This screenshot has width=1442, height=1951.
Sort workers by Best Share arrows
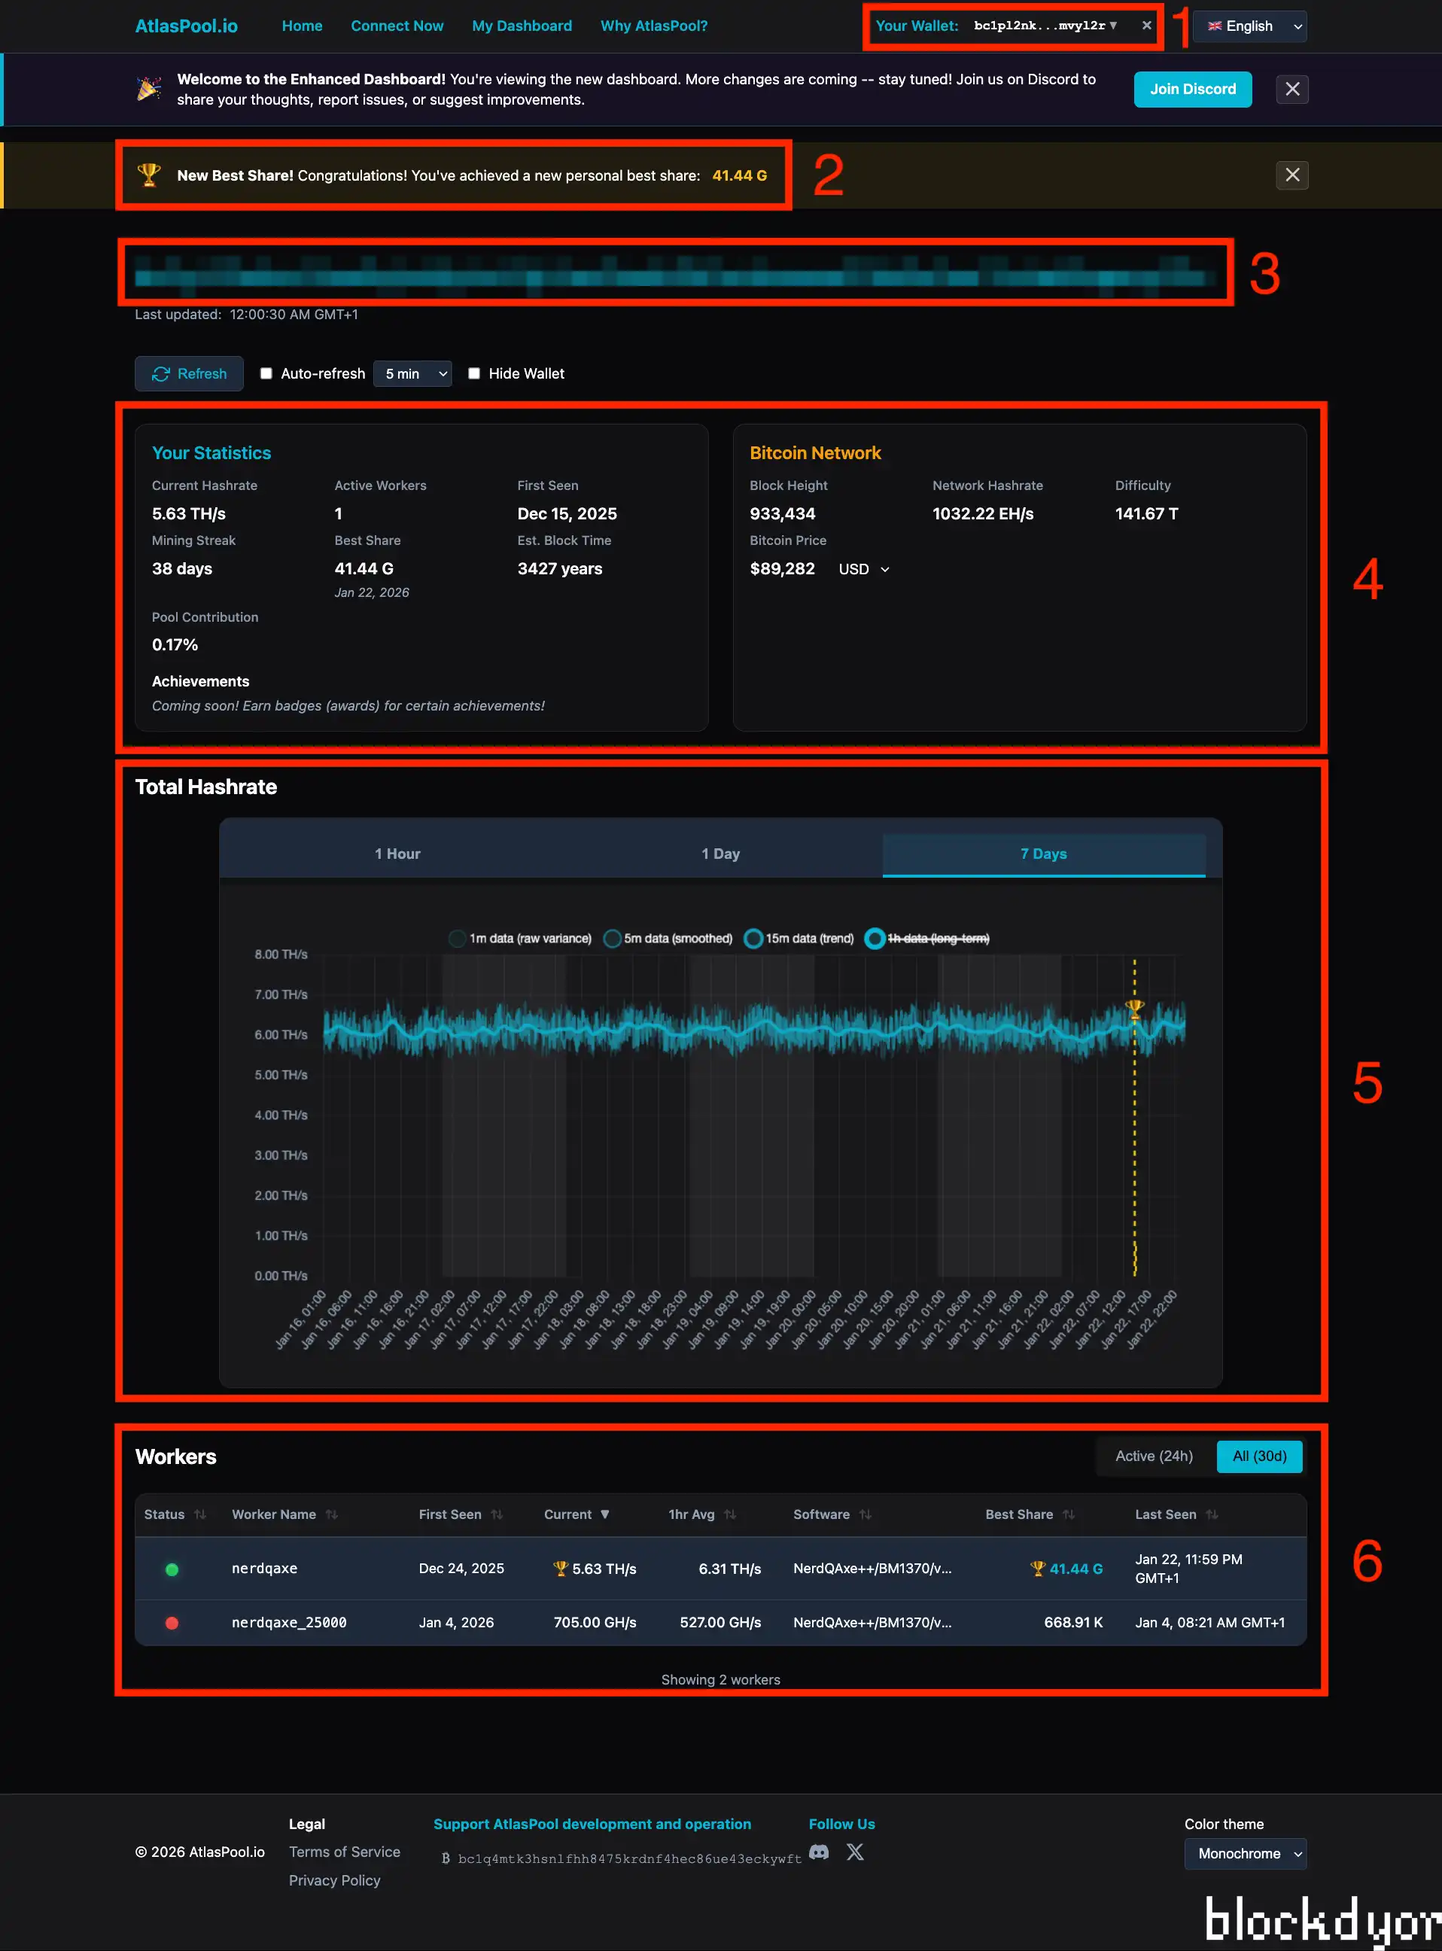point(1069,1514)
